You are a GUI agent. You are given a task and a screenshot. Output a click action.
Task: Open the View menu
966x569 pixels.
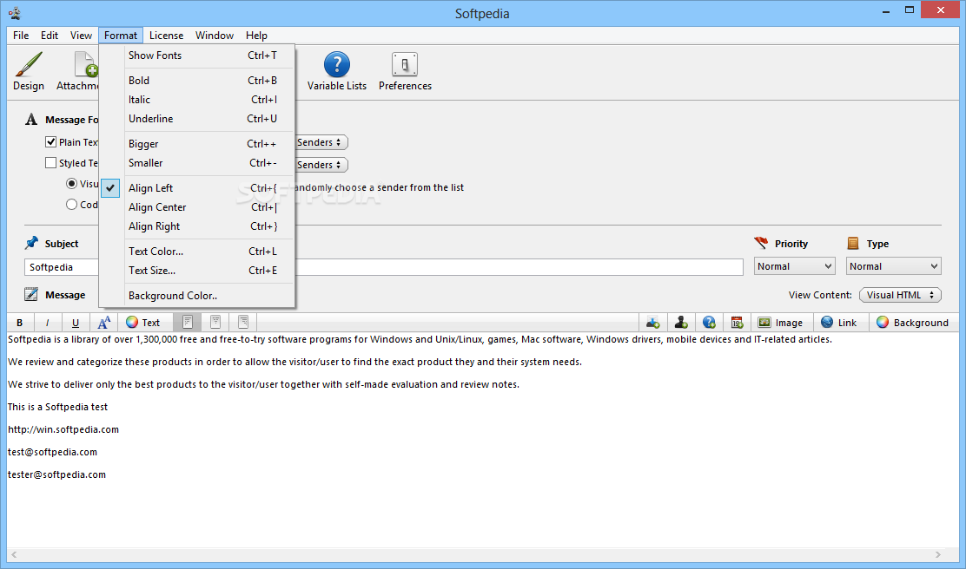[81, 35]
